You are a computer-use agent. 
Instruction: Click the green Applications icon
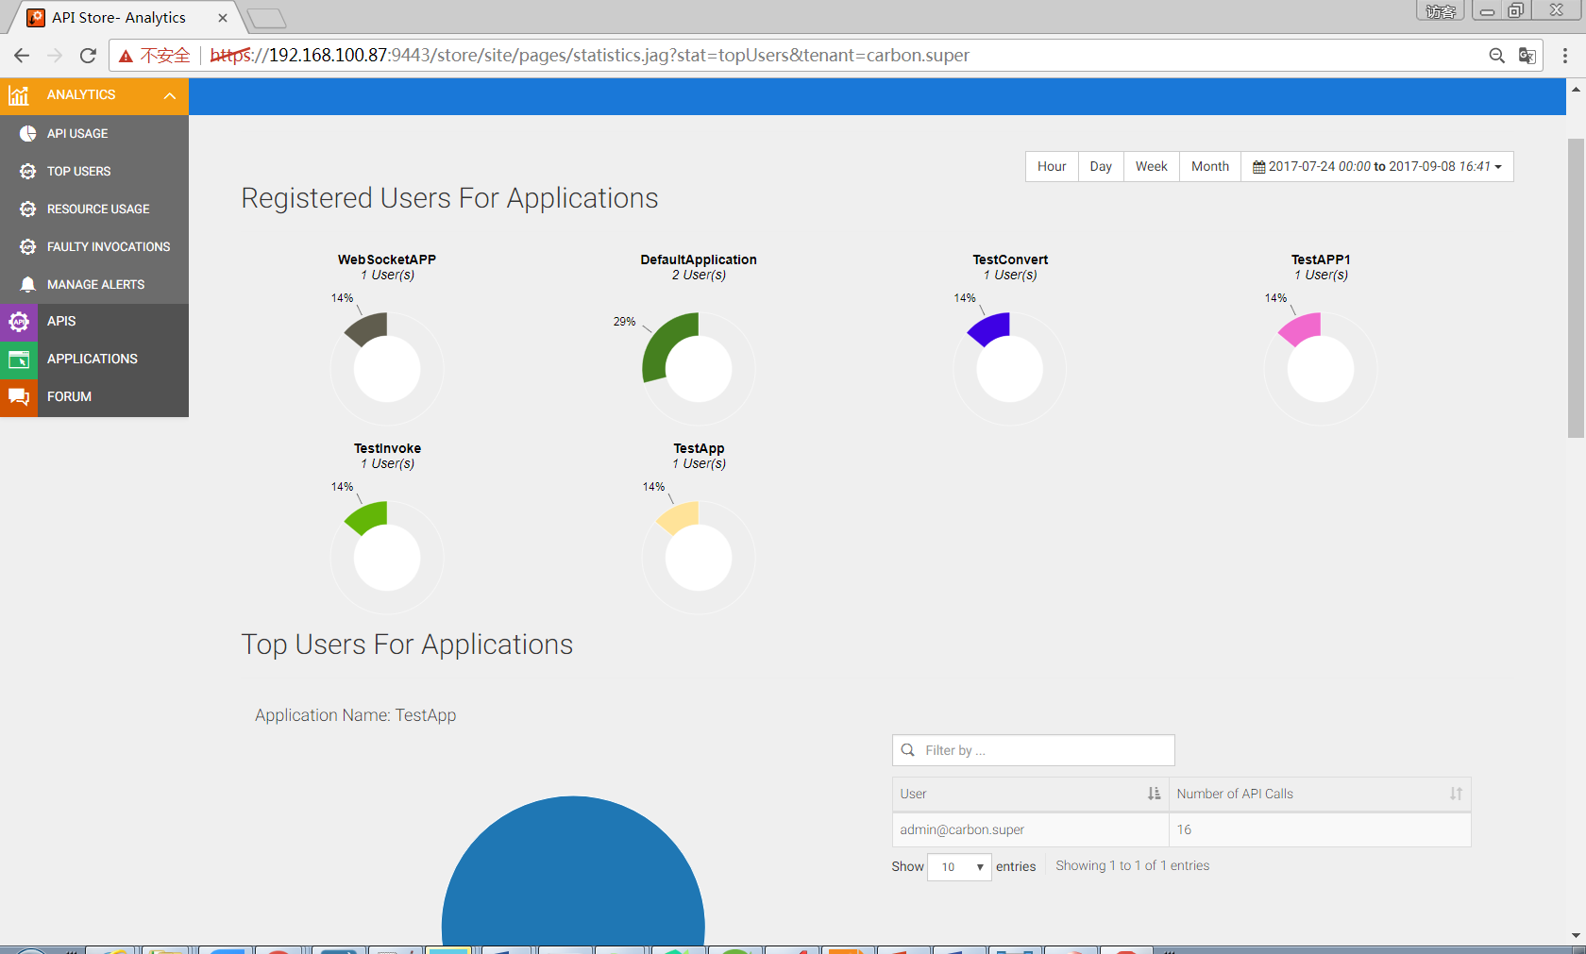point(19,360)
